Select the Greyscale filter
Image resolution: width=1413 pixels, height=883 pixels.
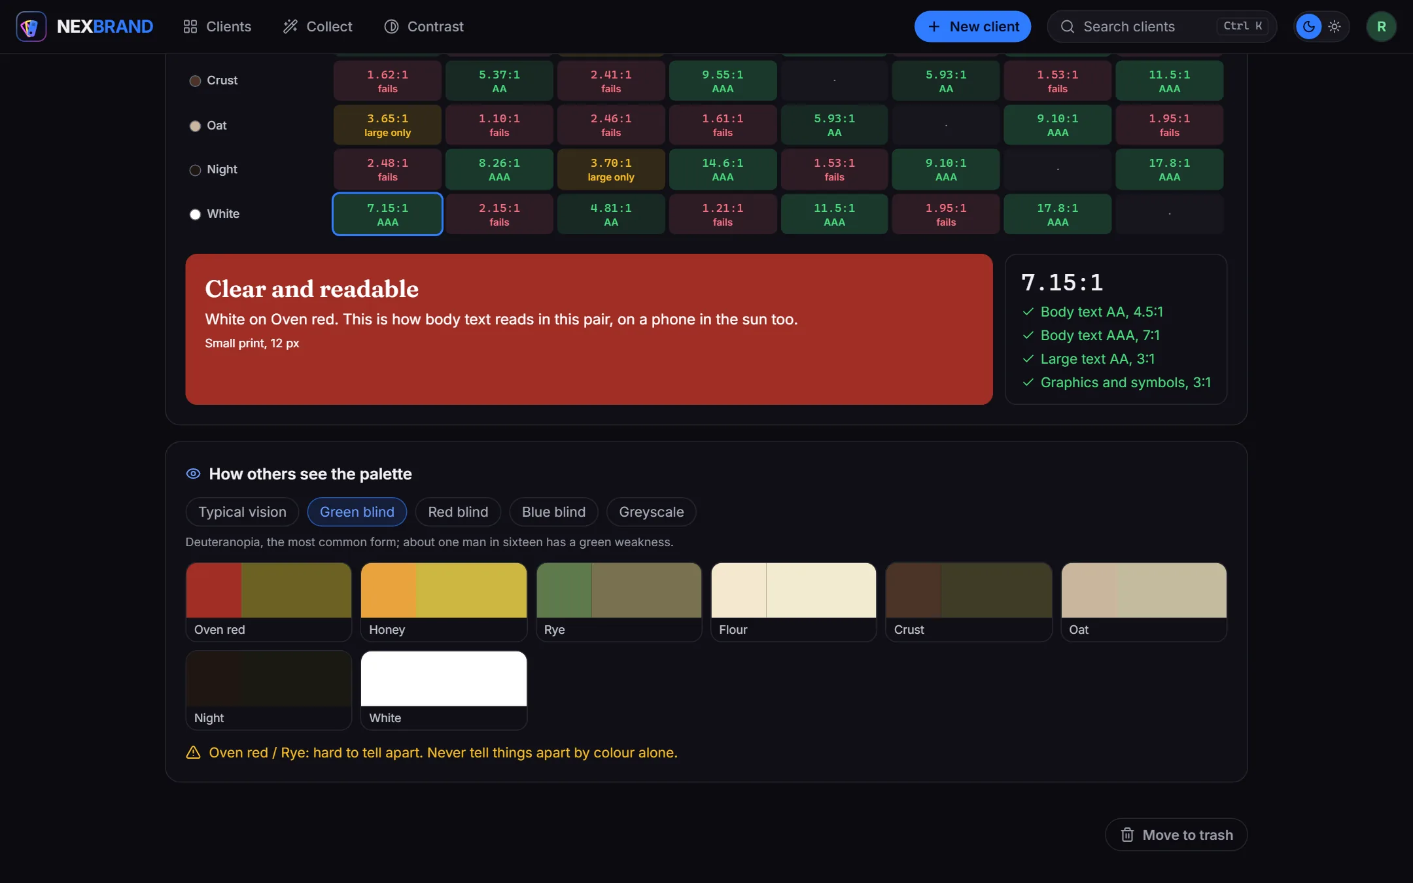pyautogui.click(x=652, y=512)
